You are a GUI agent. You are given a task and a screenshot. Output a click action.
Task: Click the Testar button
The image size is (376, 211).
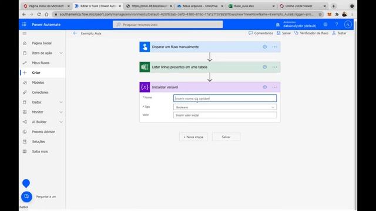tap(340, 33)
